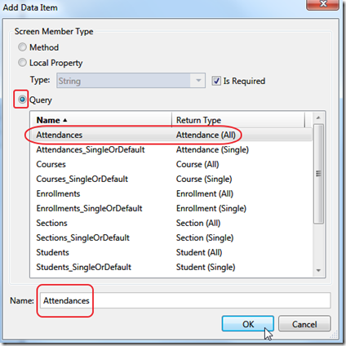This screenshot has width=346, height=346.
Task: Select Sections_SingleOrDefault entry
Action: (x=171, y=237)
